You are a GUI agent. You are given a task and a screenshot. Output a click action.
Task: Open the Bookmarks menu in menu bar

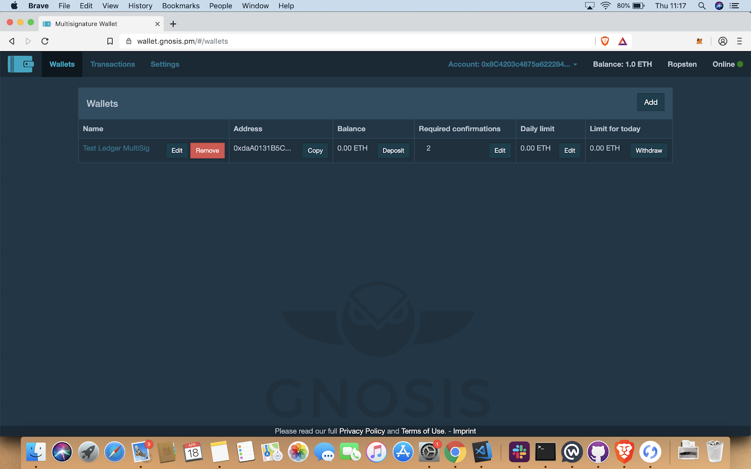click(x=181, y=6)
